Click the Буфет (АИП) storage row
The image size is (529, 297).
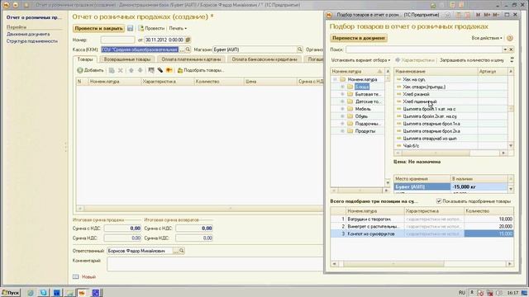450,186
